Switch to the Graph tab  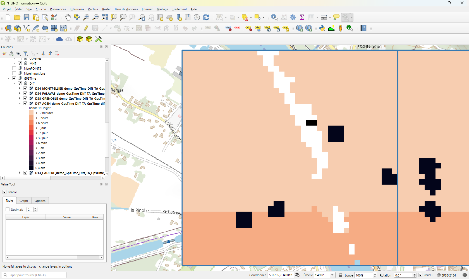(x=24, y=201)
